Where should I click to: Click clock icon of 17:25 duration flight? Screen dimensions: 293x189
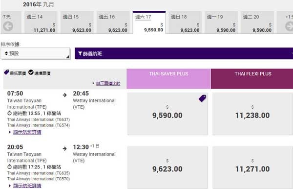click(x=10, y=166)
